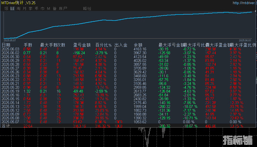This screenshot has height=147, width=257.
Task: Click the balance value 2959.85
Action: pos(140,87)
